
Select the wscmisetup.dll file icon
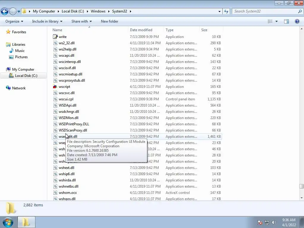tap(55, 74)
